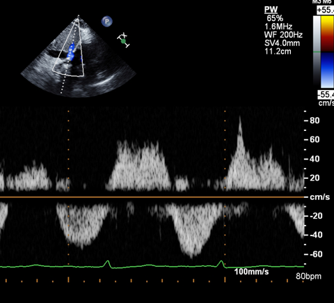The image size is (334, 303).
Task: Select the 1.6MHz frequency readout
Action: pyautogui.click(x=278, y=26)
